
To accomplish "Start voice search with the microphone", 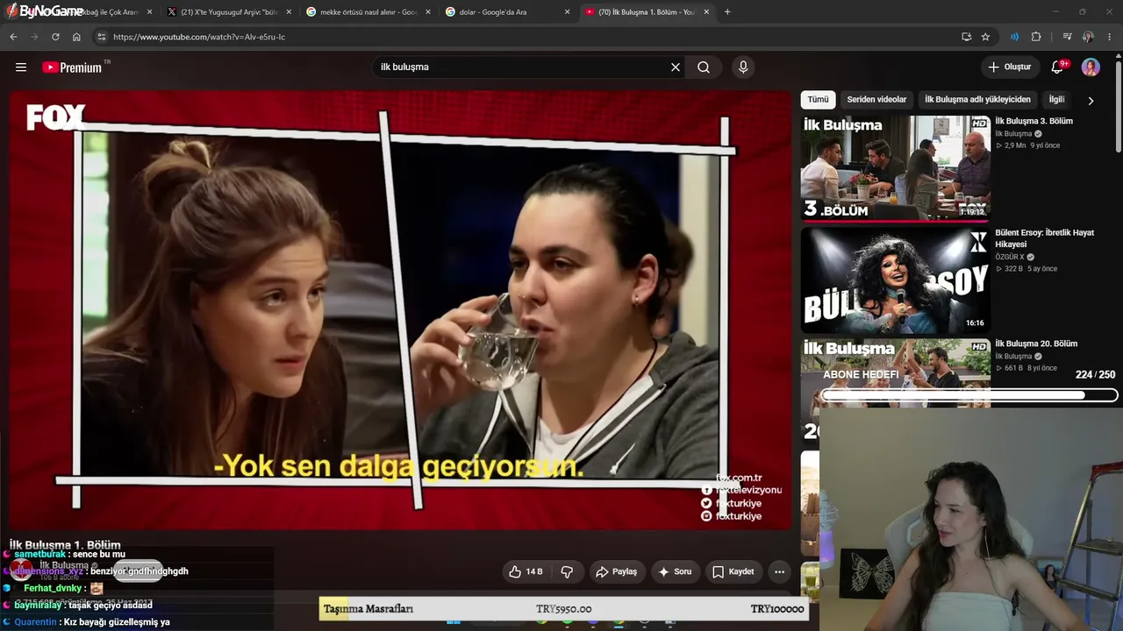I will [743, 67].
